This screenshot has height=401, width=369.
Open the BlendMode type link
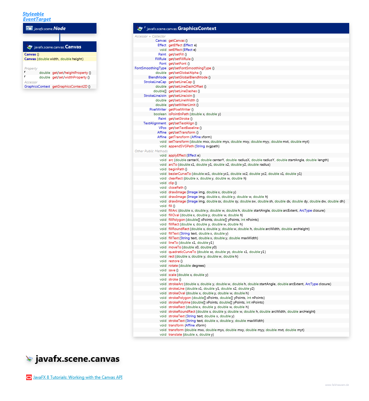(157, 77)
